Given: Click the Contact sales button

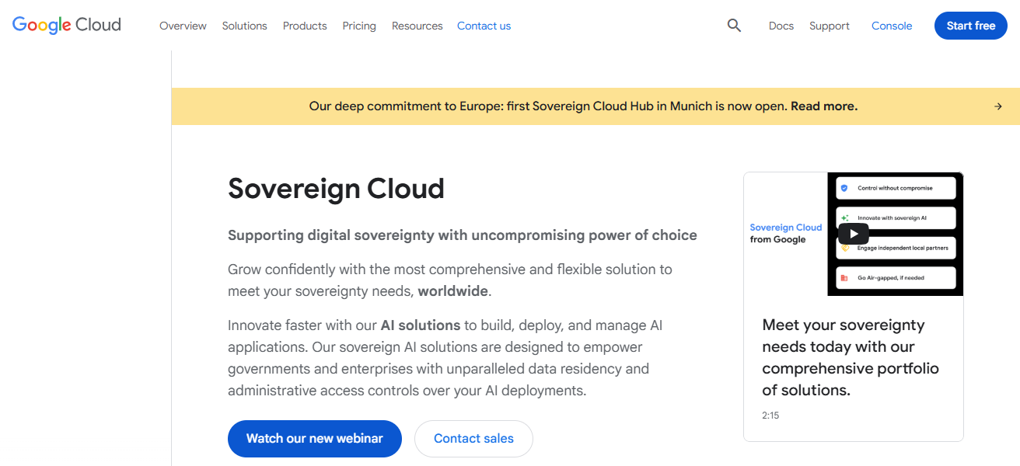Looking at the screenshot, I should coord(473,439).
